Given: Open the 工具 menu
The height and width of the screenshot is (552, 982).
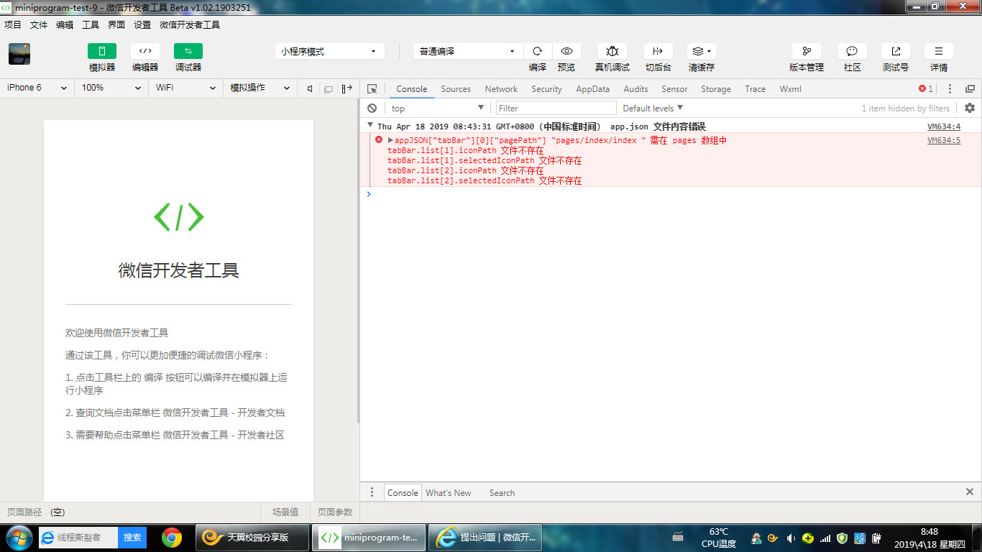Looking at the screenshot, I should [91, 24].
